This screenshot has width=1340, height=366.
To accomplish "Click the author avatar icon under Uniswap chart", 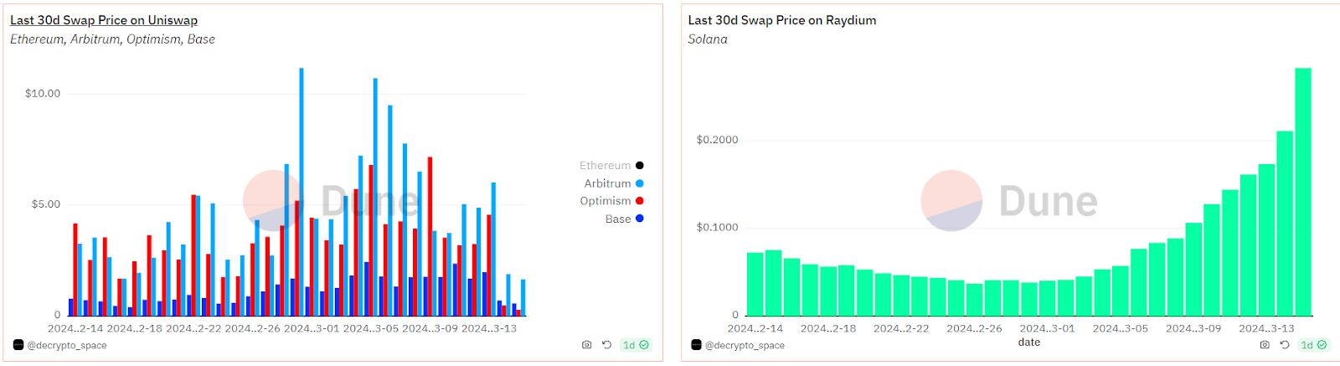I will pos(18,345).
